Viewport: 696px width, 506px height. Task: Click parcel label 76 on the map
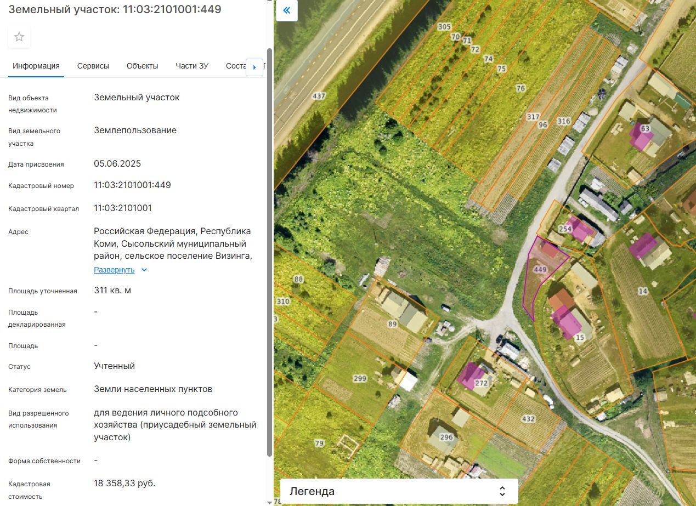coord(520,88)
